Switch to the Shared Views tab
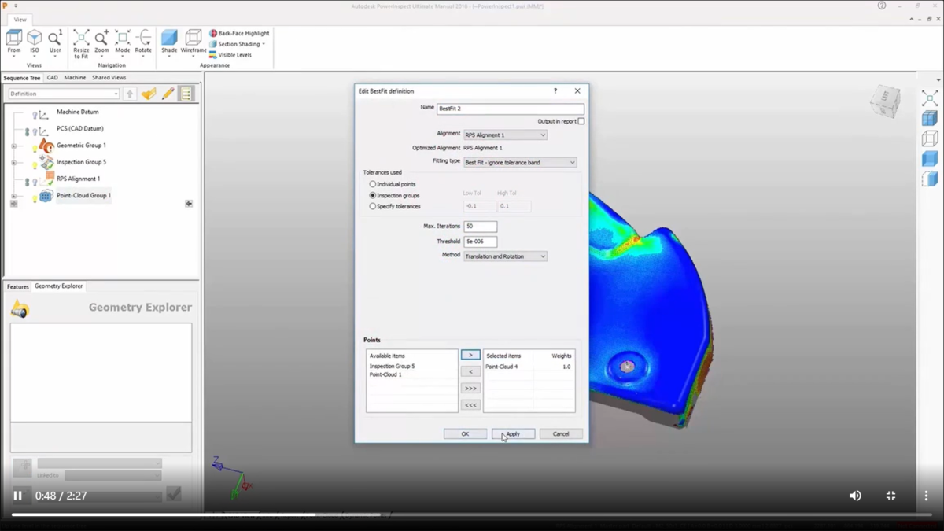 109,78
